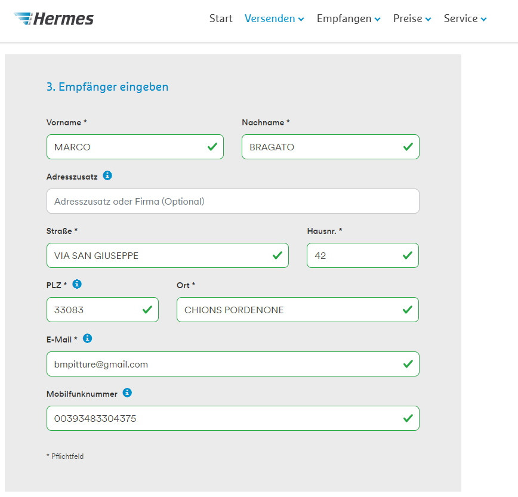
Task: Expand the Empfangen dropdown menu
Action: click(349, 18)
